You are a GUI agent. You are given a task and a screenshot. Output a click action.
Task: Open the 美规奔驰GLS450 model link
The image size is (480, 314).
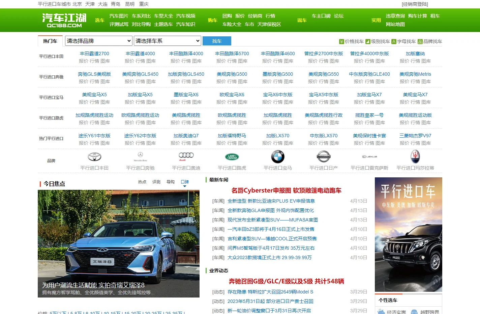(x=140, y=74)
